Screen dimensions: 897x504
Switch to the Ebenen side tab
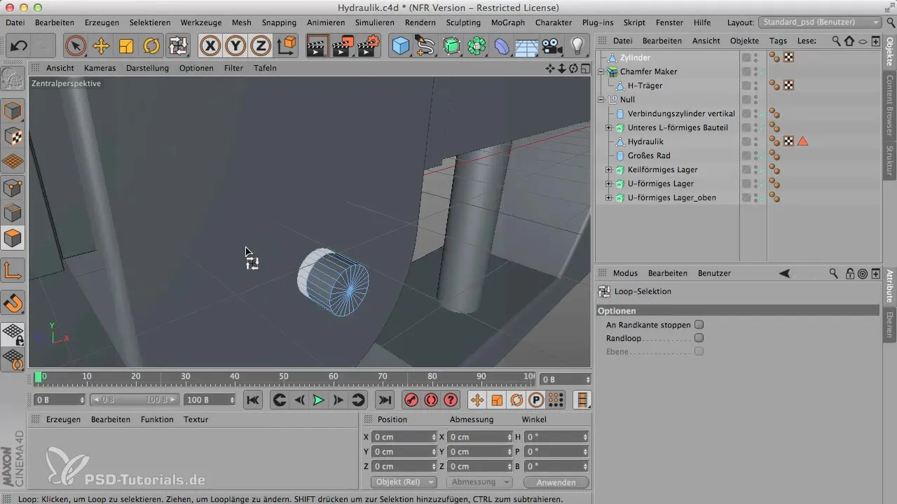(x=889, y=325)
